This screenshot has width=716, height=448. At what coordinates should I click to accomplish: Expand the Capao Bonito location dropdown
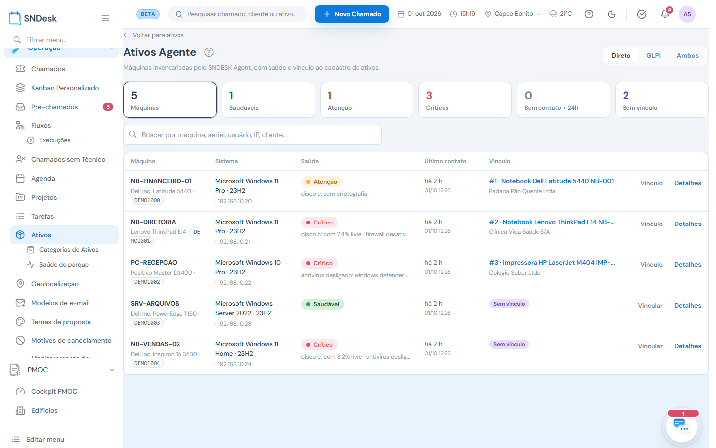click(x=513, y=14)
